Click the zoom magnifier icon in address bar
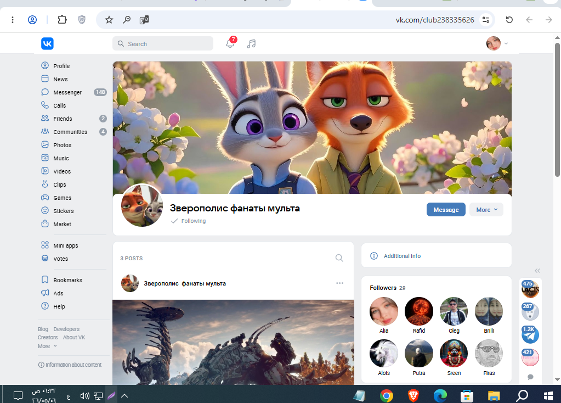This screenshot has height=403, width=561. (x=127, y=20)
